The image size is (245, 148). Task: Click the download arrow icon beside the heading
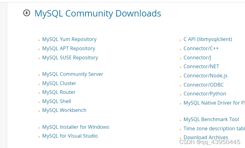click(27, 13)
